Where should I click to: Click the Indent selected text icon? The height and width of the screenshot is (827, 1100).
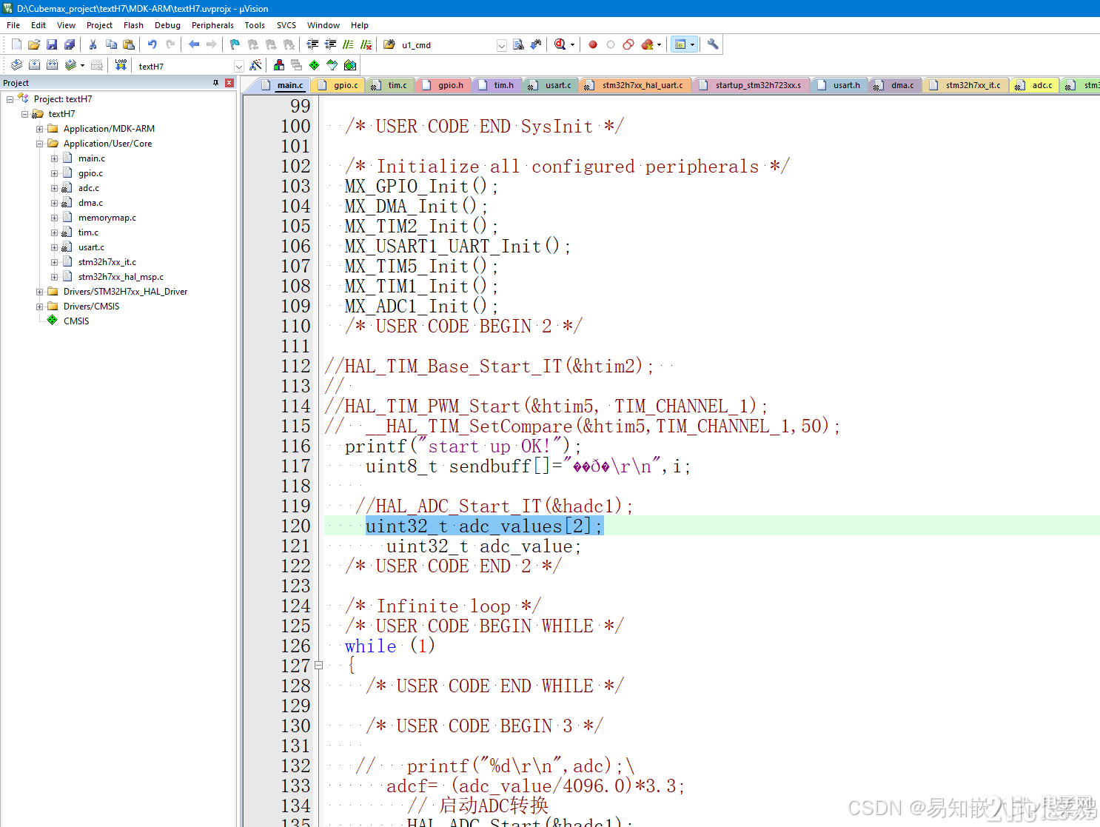pyautogui.click(x=313, y=44)
